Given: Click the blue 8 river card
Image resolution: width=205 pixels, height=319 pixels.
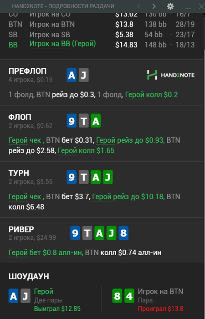Looking at the screenshot, I should click(x=123, y=233).
